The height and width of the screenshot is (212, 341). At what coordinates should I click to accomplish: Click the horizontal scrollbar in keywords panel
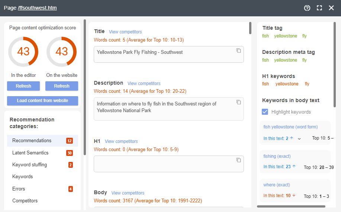pyautogui.click(x=291, y=206)
